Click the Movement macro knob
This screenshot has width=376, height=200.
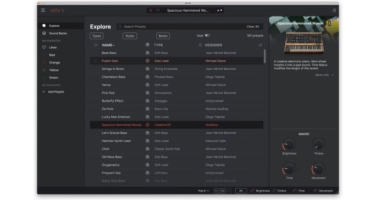pyautogui.click(x=319, y=169)
